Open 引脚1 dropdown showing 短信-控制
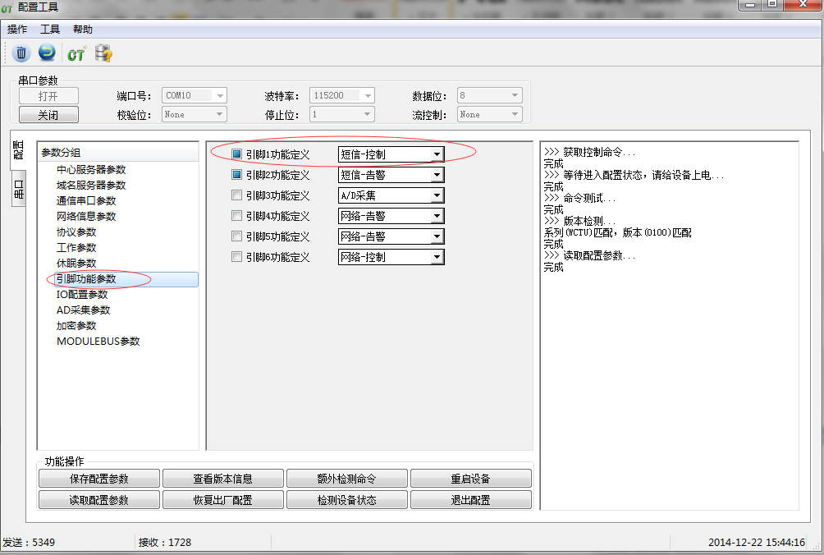The image size is (824, 555). [x=391, y=154]
